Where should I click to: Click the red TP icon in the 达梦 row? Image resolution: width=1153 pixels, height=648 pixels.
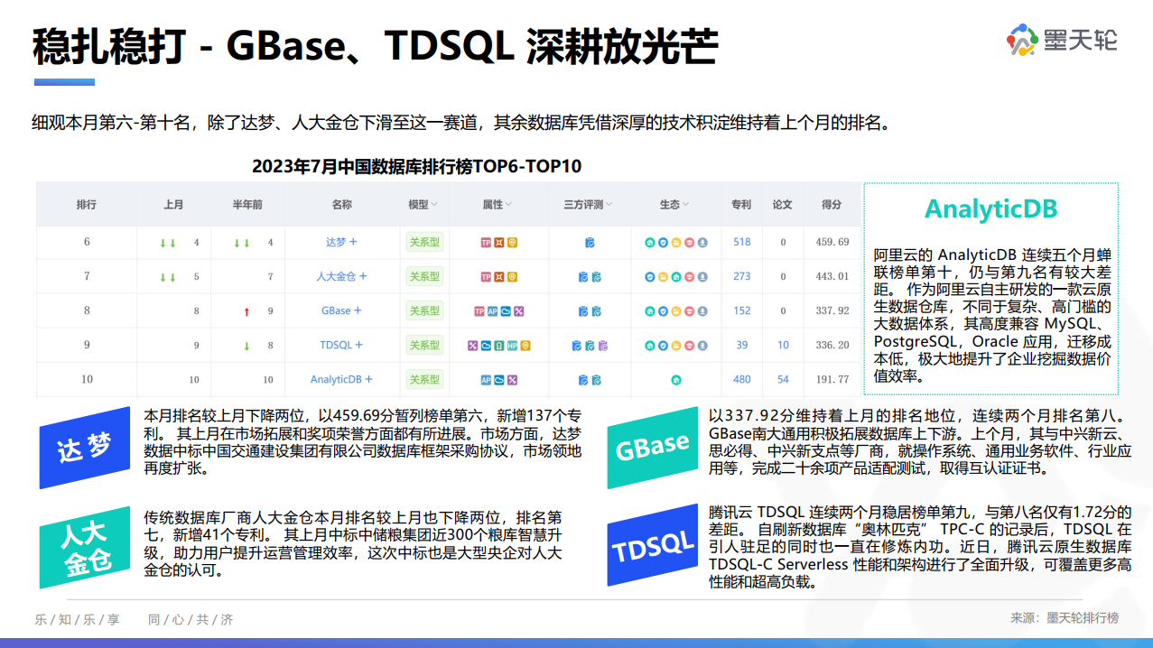point(486,242)
